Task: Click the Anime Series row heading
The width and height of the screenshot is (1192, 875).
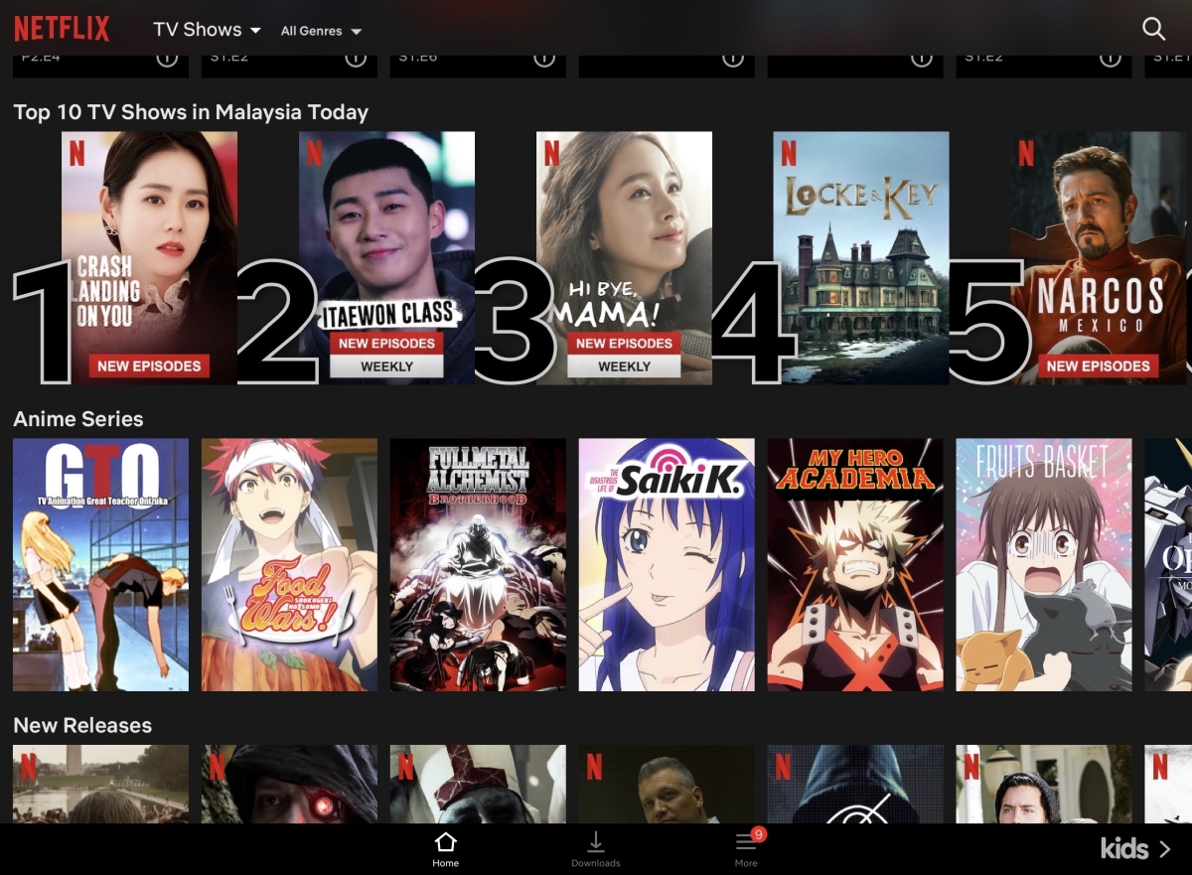Action: (78, 419)
